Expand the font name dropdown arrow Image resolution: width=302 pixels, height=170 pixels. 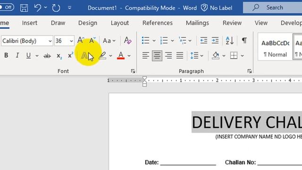(50, 41)
